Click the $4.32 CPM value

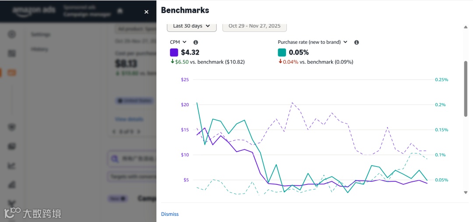pos(190,52)
